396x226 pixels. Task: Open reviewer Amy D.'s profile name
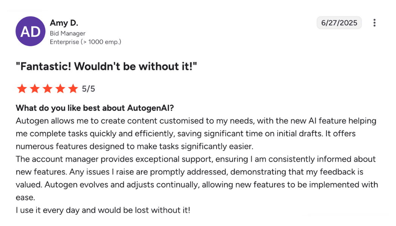[64, 23]
